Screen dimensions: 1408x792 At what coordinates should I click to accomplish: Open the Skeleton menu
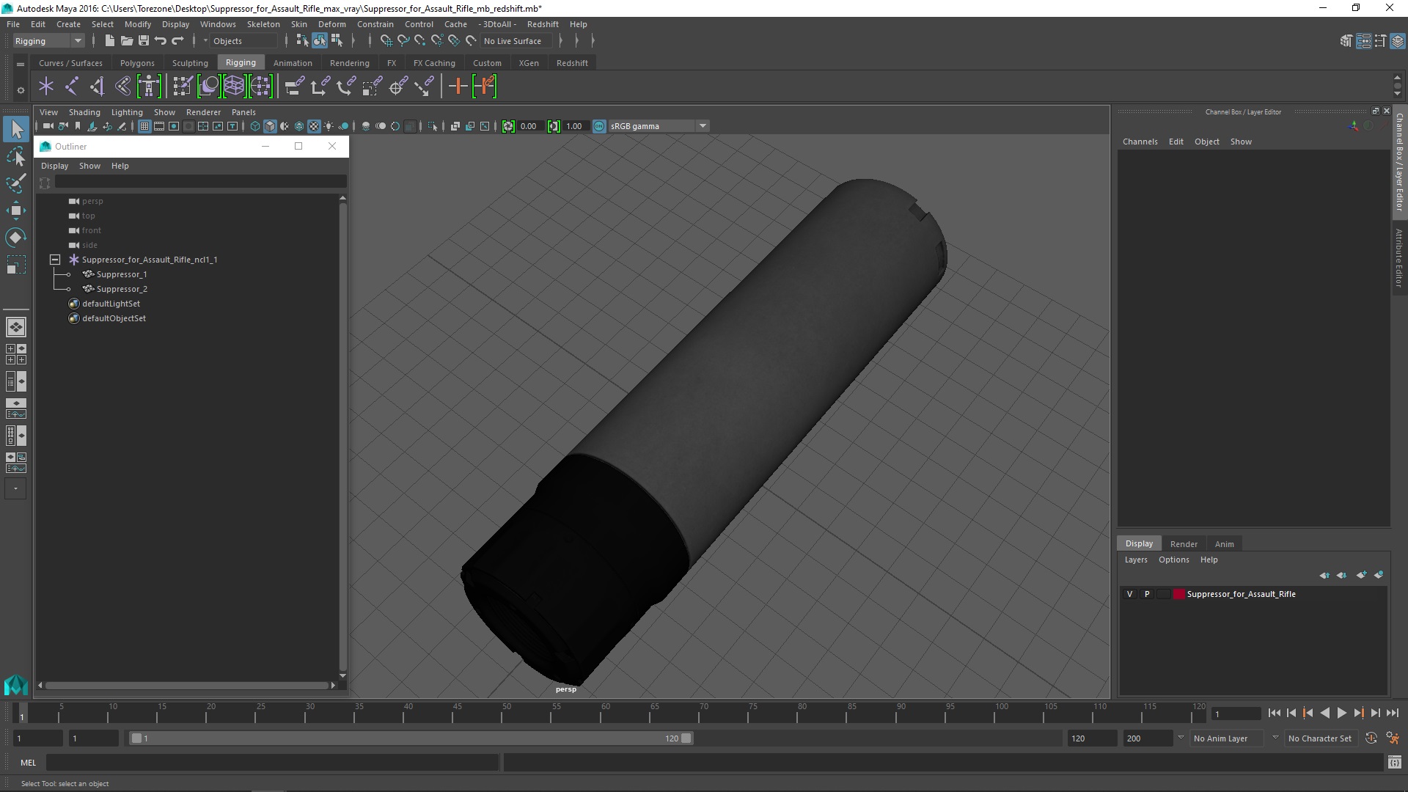(263, 24)
